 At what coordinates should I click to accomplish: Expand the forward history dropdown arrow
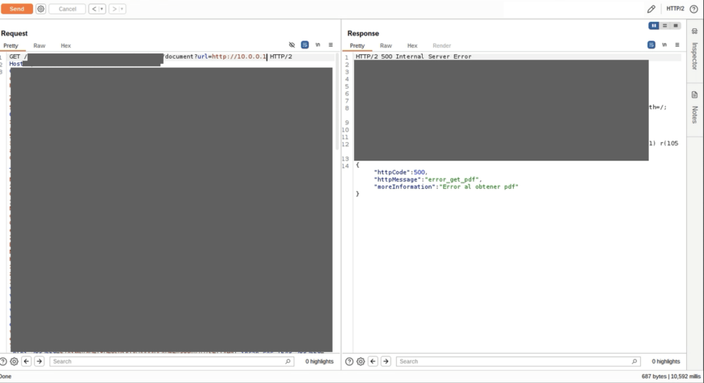pos(122,9)
